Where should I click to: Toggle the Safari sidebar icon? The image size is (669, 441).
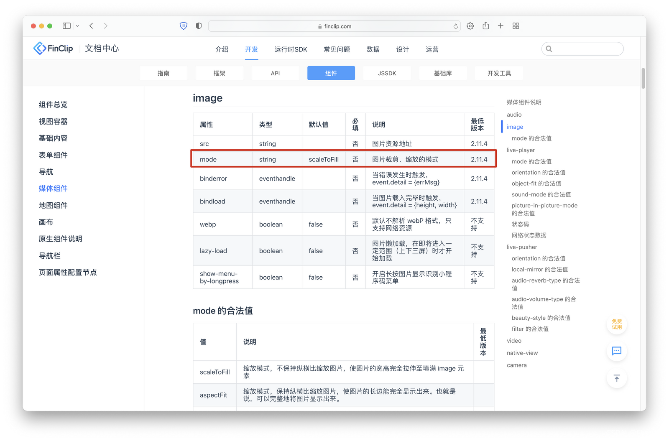point(66,25)
